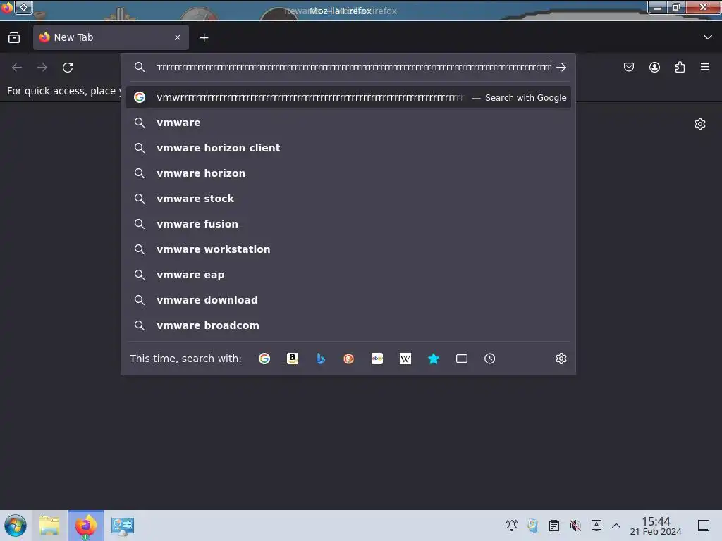This screenshot has width=722, height=541.
Task: Search open Tabs with the tab icon
Action: coord(462,359)
